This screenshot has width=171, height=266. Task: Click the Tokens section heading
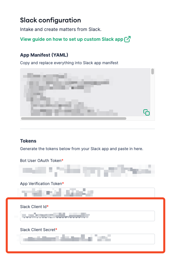tap(28, 141)
